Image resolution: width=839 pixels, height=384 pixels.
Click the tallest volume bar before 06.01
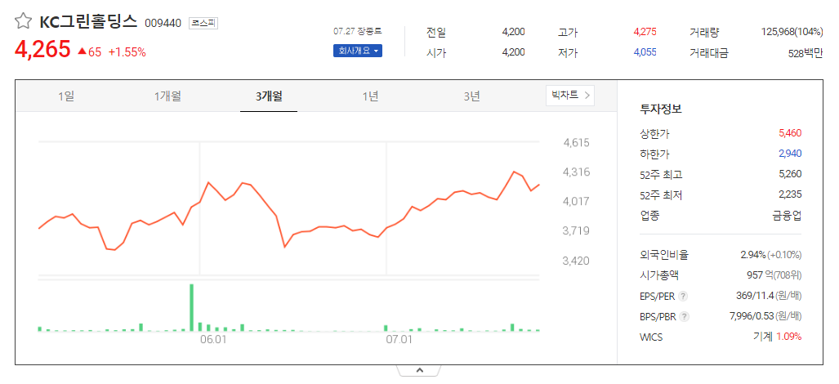pos(191,307)
